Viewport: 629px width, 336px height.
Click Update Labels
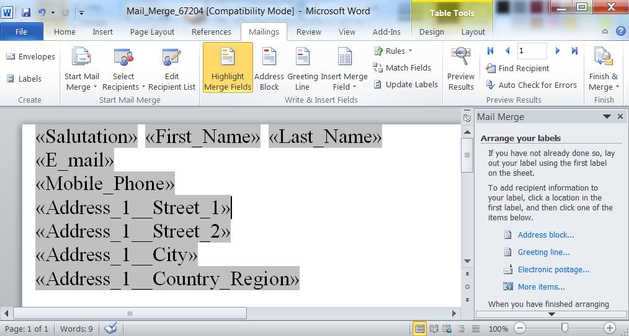tap(406, 84)
